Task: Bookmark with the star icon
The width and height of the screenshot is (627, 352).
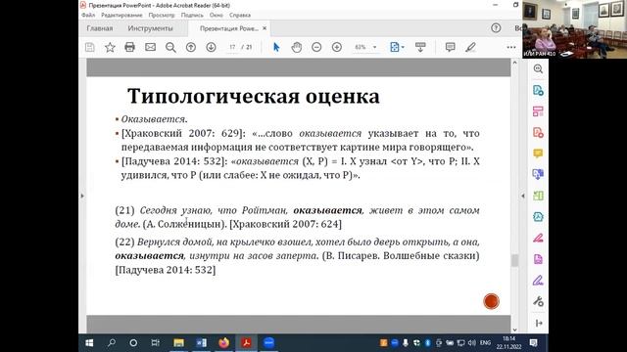Action: tap(110, 47)
